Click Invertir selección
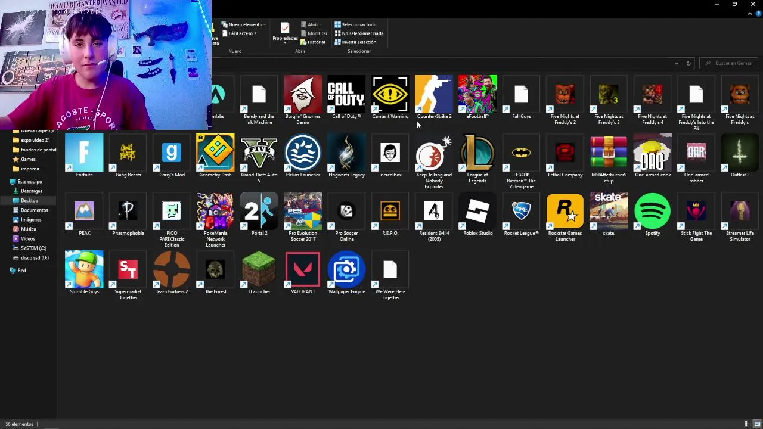The image size is (763, 429). pyautogui.click(x=355, y=42)
